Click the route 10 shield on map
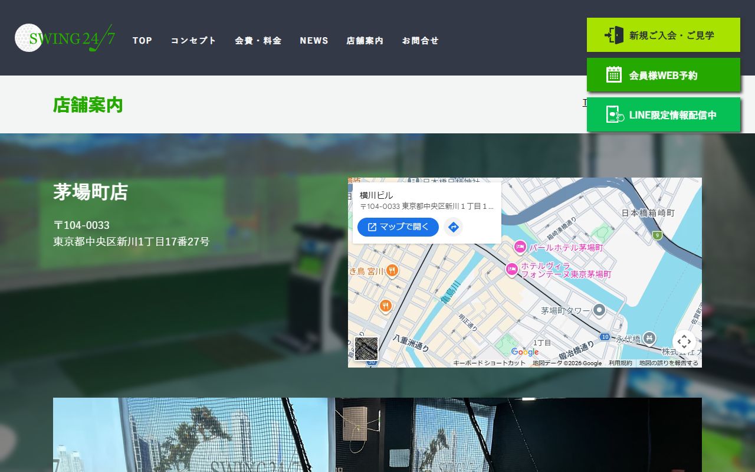Image resolution: width=755 pixels, height=472 pixels. click(605, 337)
